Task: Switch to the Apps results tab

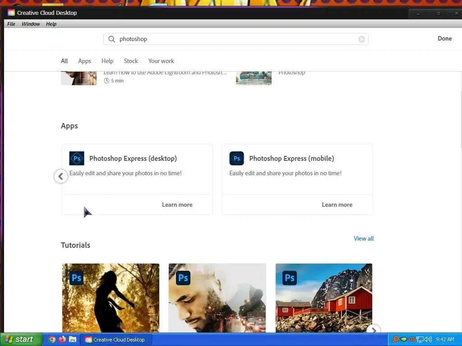Action: pos(84,61)
